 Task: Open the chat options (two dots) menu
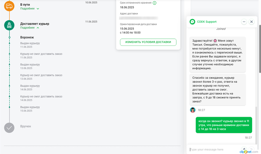[244, 22]
